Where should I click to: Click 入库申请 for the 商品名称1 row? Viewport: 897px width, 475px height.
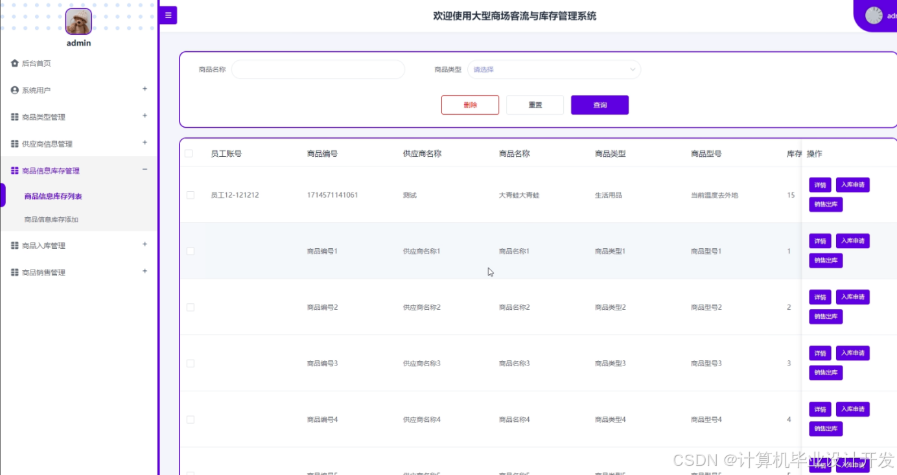(853, 240)
